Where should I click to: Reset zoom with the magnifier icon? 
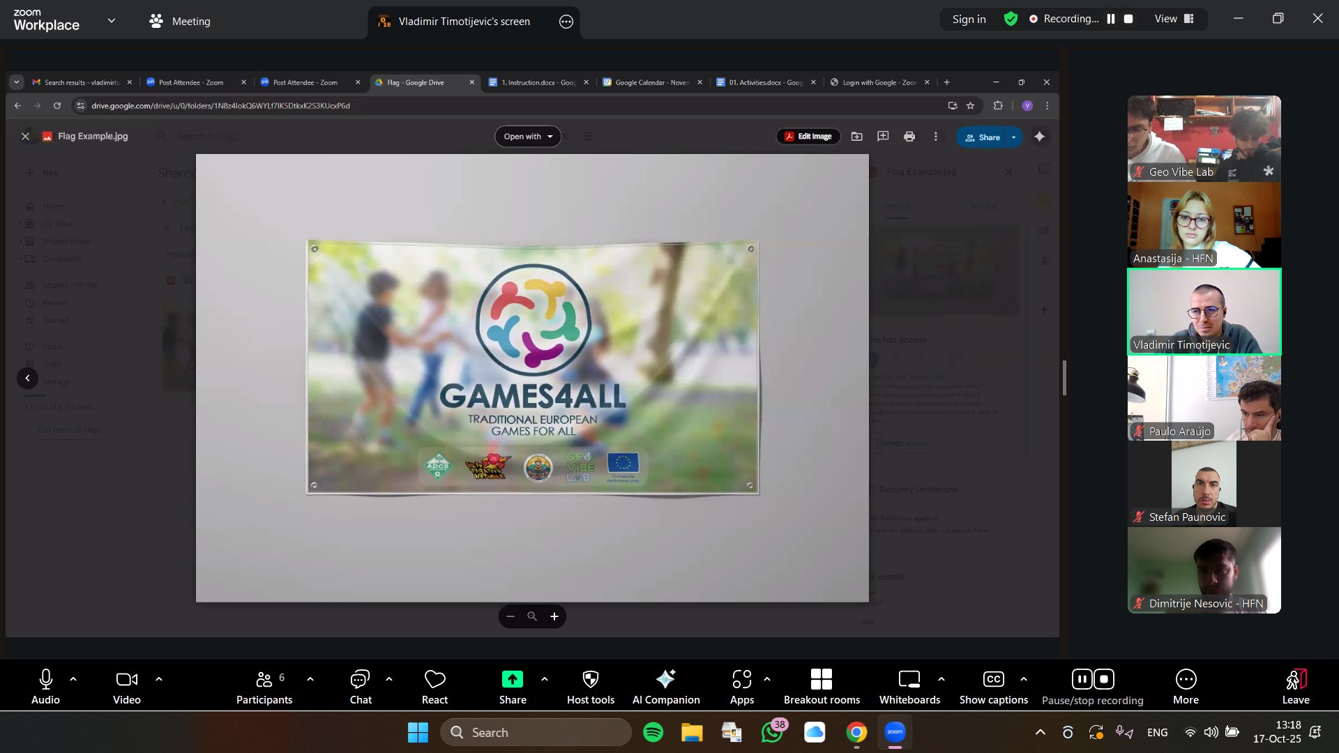[x=532, y=616]
